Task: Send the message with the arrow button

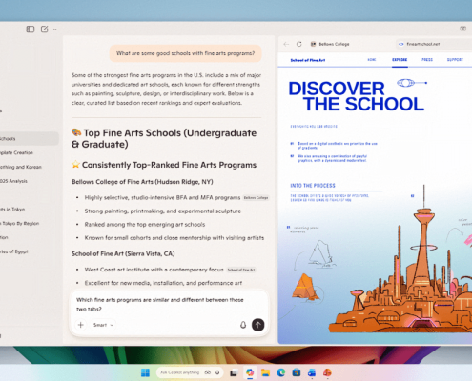Action: pos(258,325)
